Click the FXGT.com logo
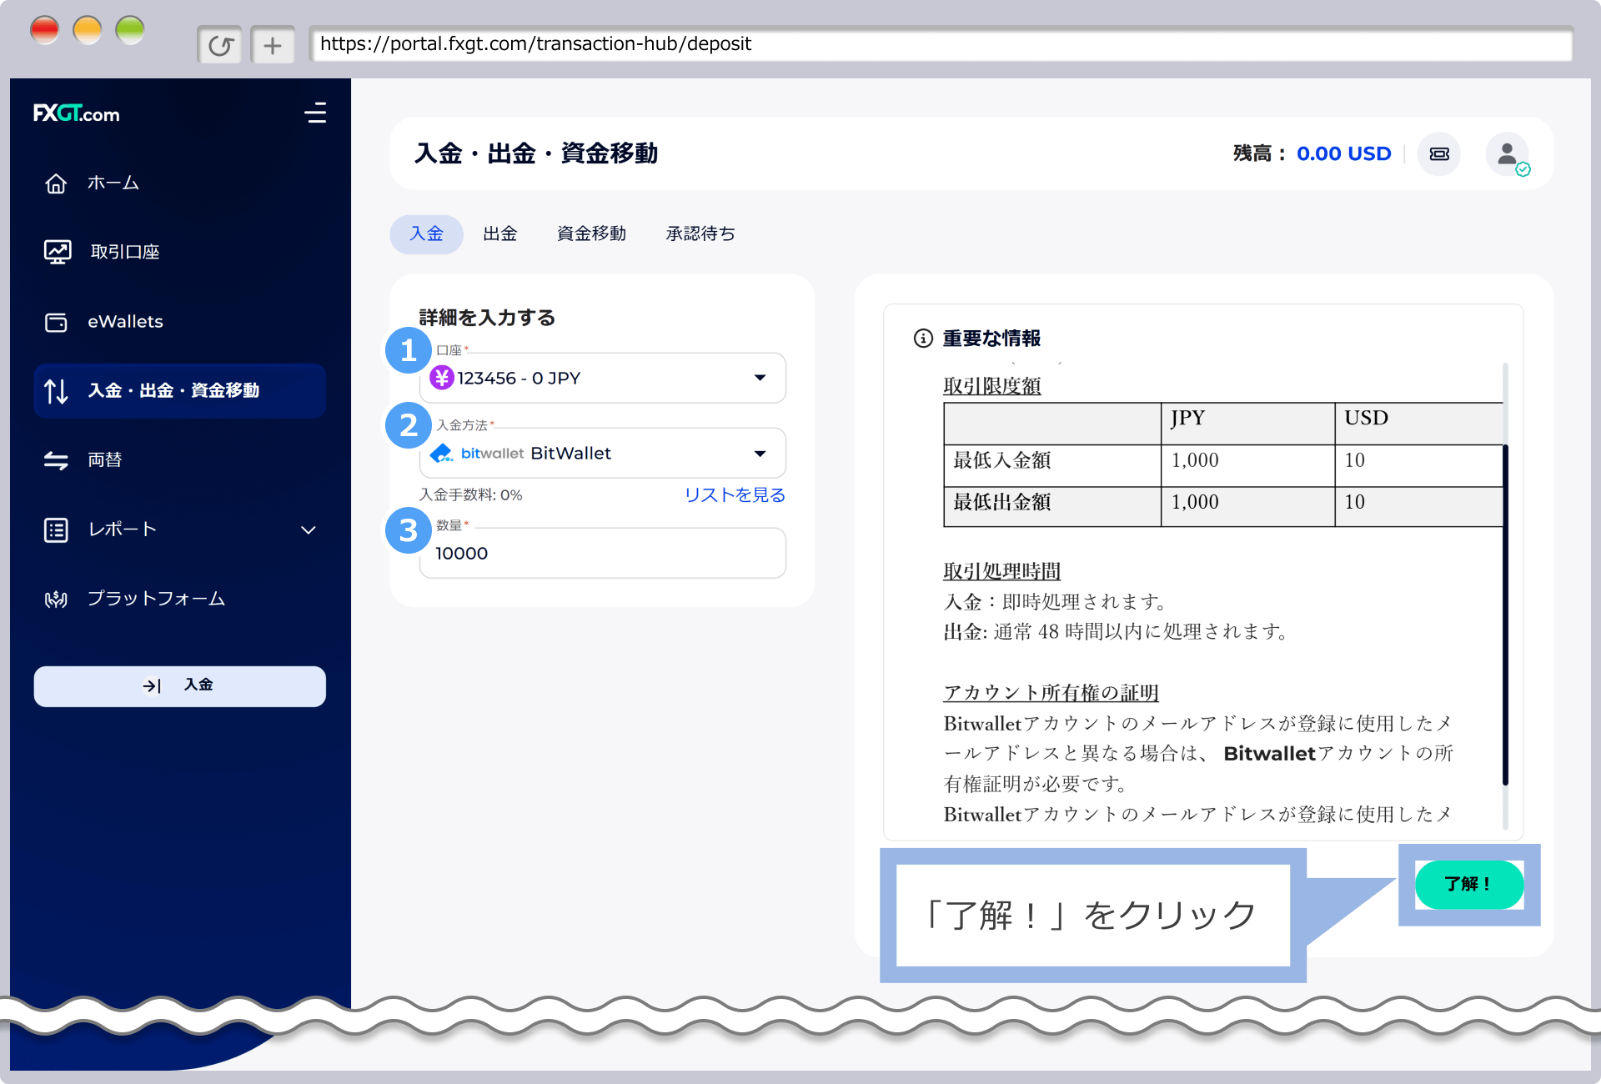The width and height of the screenshot is (1601, 1084). (x=77, y=113)
